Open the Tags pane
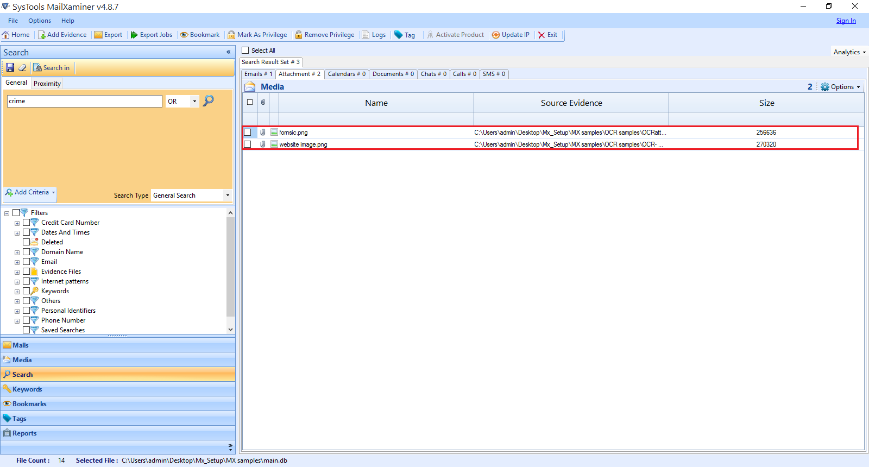869x467 pixels. tap(118, 418)
